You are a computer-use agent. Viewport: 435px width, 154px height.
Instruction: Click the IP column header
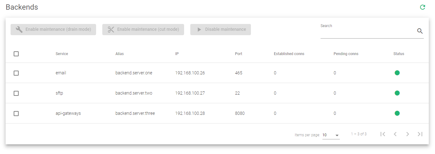(x=177, y=54)
